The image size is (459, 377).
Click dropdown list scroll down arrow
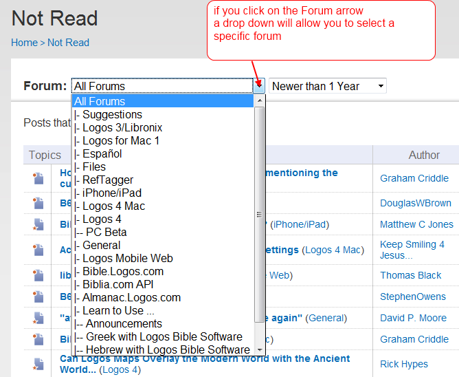click(x=259, y=349)
